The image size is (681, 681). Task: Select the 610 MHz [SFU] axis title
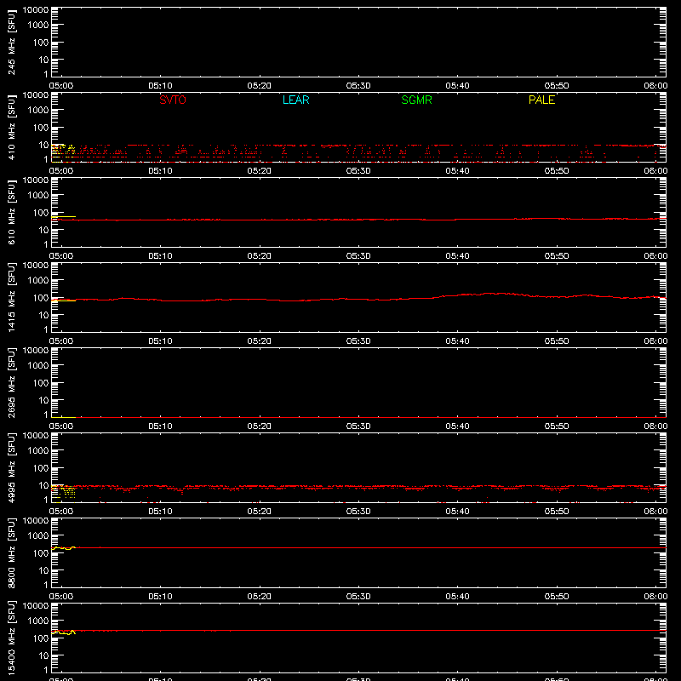click(11, 212)
